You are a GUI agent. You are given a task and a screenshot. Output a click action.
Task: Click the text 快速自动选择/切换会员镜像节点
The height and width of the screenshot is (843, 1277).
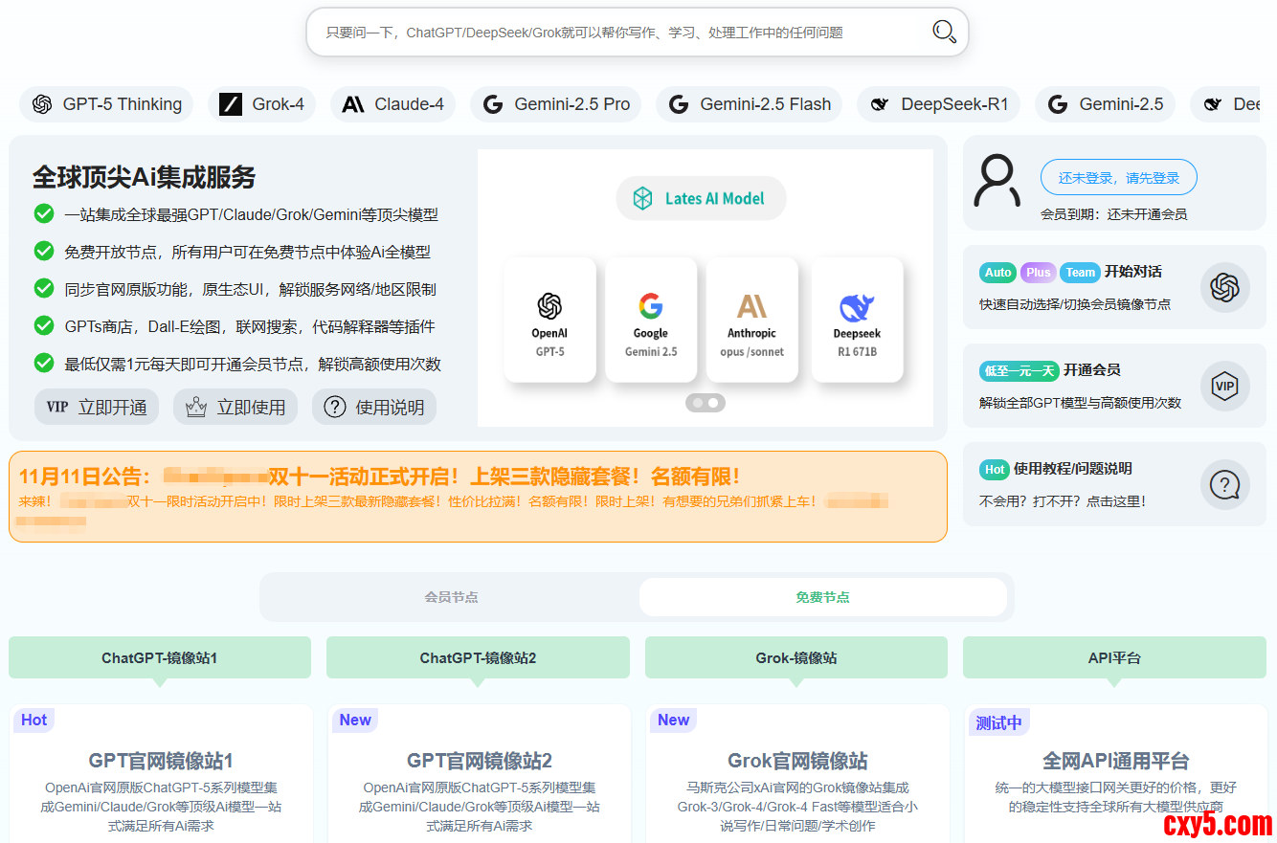point(1075,304)
